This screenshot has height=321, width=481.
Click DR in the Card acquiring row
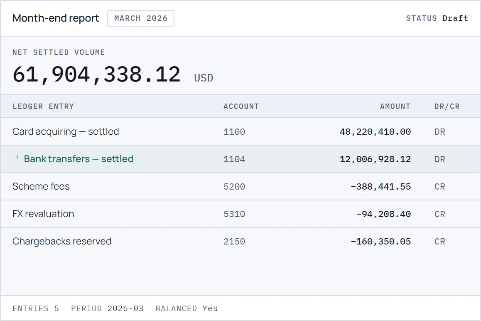[x=439, y=132]
